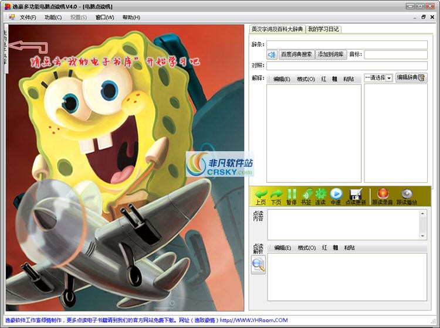Click the 点读内容 text area
Viewport: 440px width, 328px height.
pos(347,224)
